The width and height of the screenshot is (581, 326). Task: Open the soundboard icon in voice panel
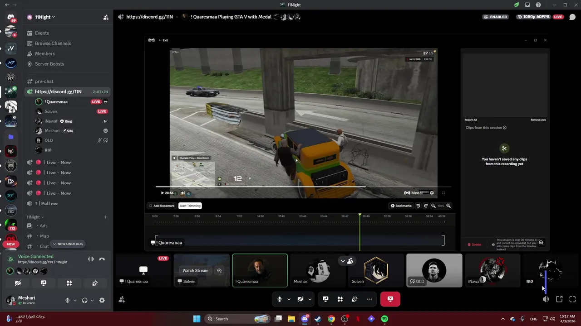tap(95, 283)
